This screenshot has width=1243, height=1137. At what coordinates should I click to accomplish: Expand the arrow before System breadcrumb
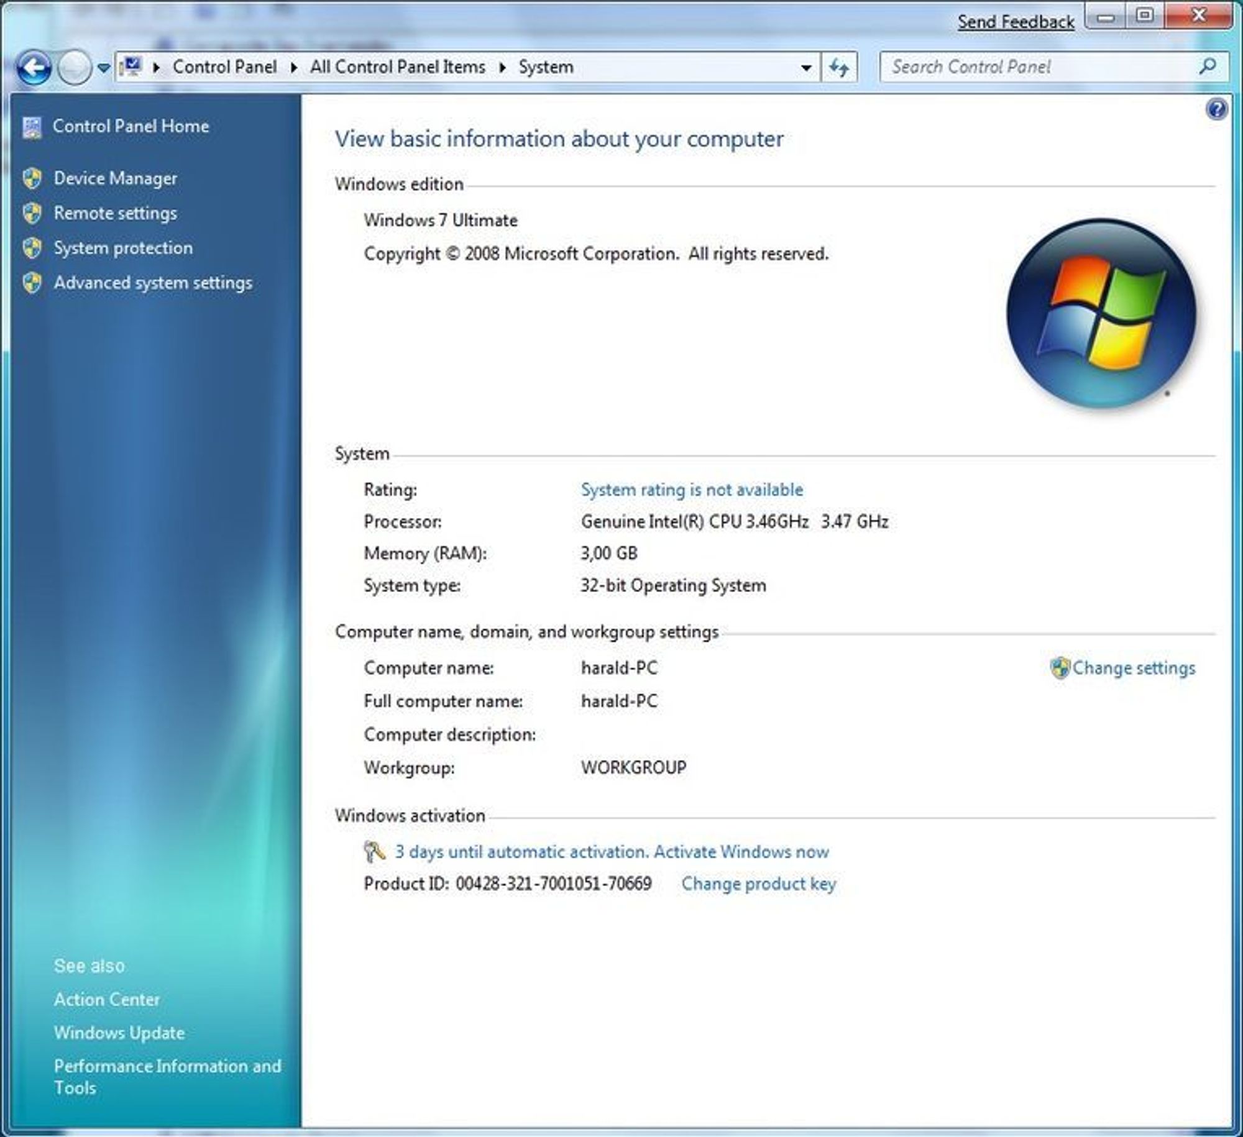click(502, 67)
